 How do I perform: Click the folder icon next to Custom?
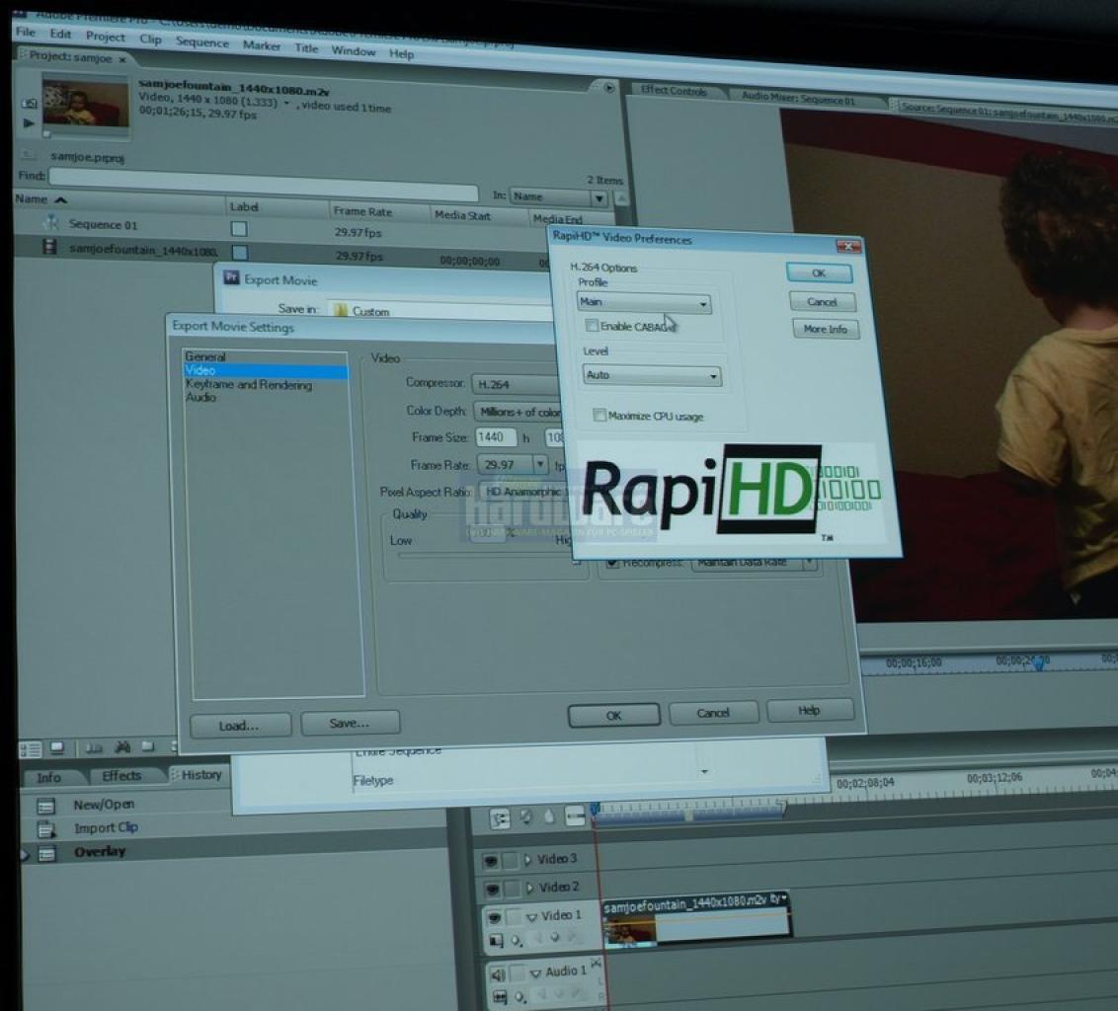coord(340,310)
